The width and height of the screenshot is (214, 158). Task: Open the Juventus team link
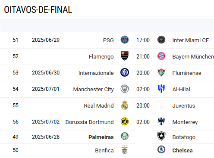pos(184,106)
